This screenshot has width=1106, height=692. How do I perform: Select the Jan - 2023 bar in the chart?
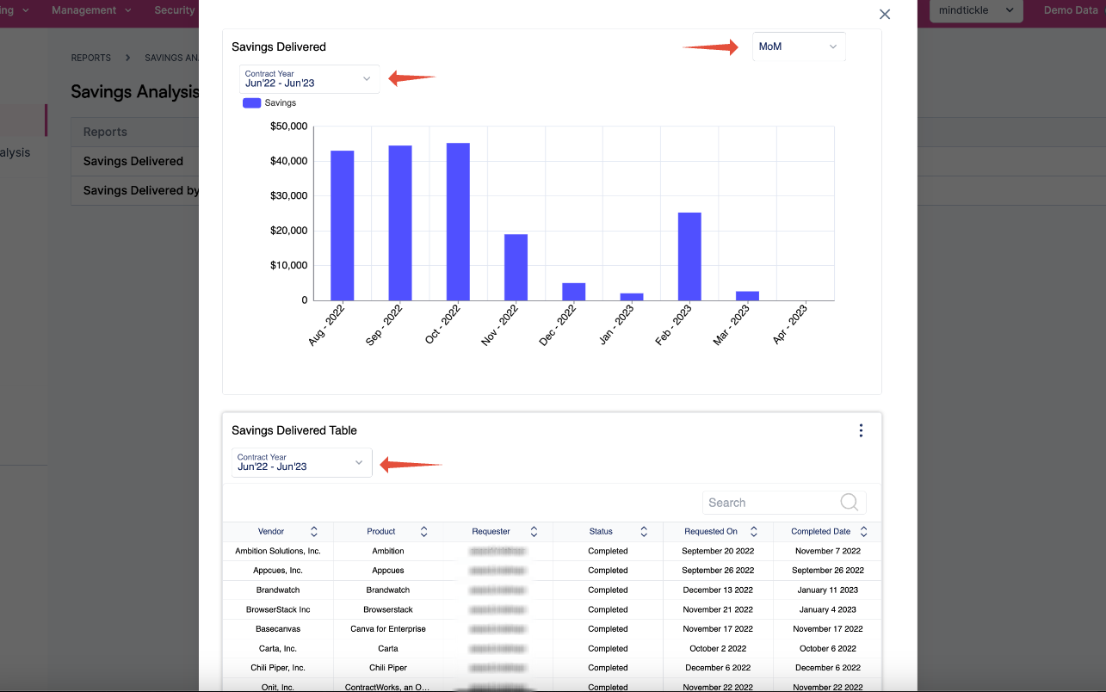pos(632,297)
